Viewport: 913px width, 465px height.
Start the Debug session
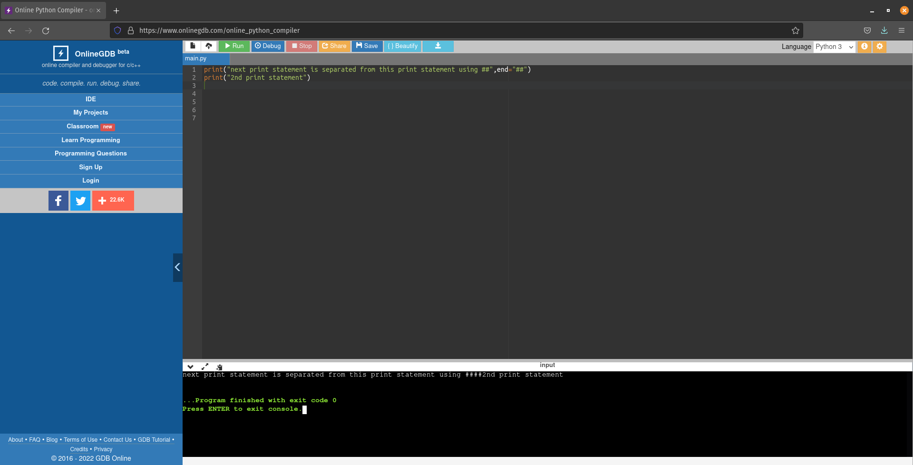click(268, 46)
